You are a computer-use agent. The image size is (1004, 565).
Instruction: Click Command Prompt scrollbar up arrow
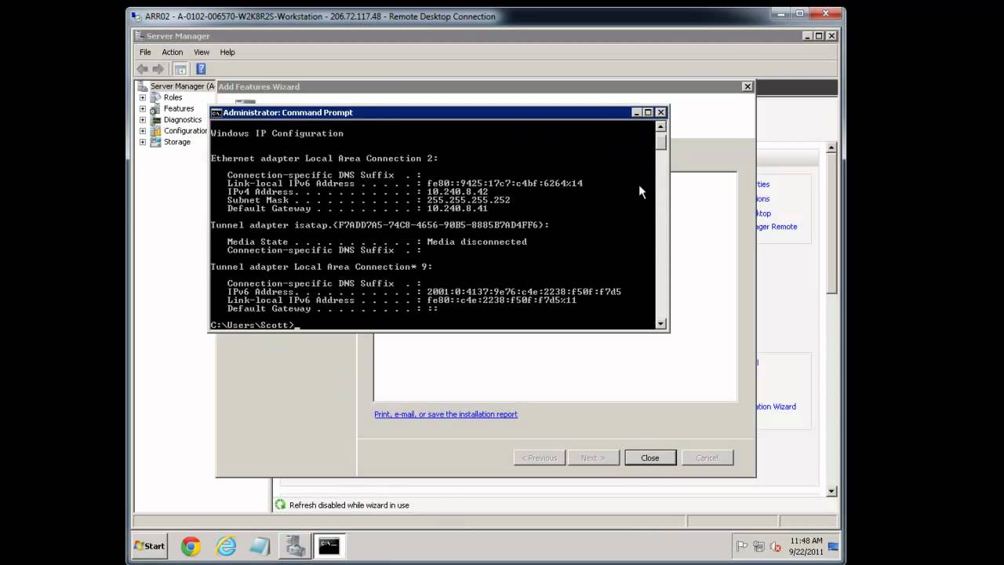661,126
